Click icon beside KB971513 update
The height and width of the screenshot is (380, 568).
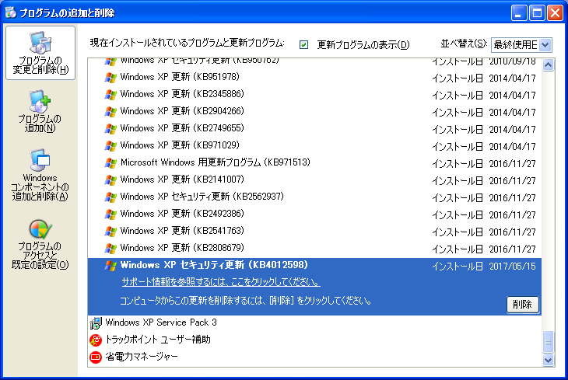[110, 162]
